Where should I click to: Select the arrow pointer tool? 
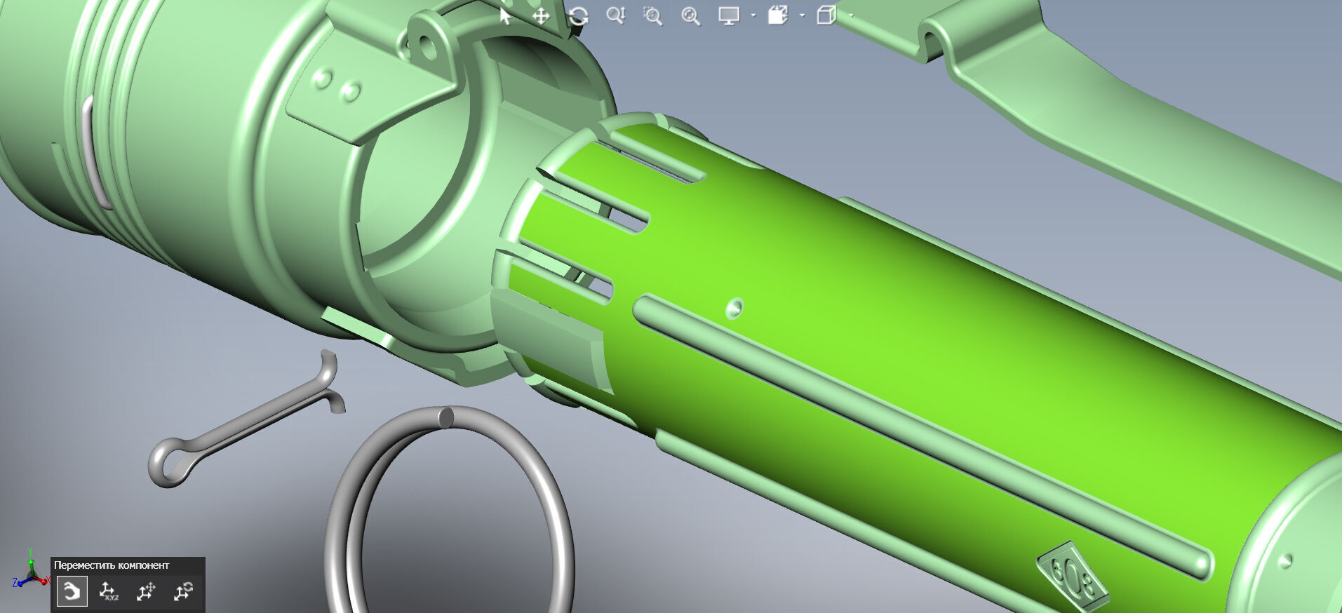(x=505, y=15)
